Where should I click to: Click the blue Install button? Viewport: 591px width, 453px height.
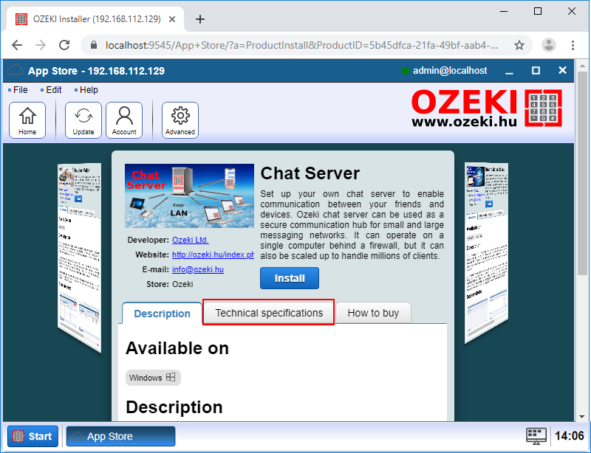click(x=290, y=278)
